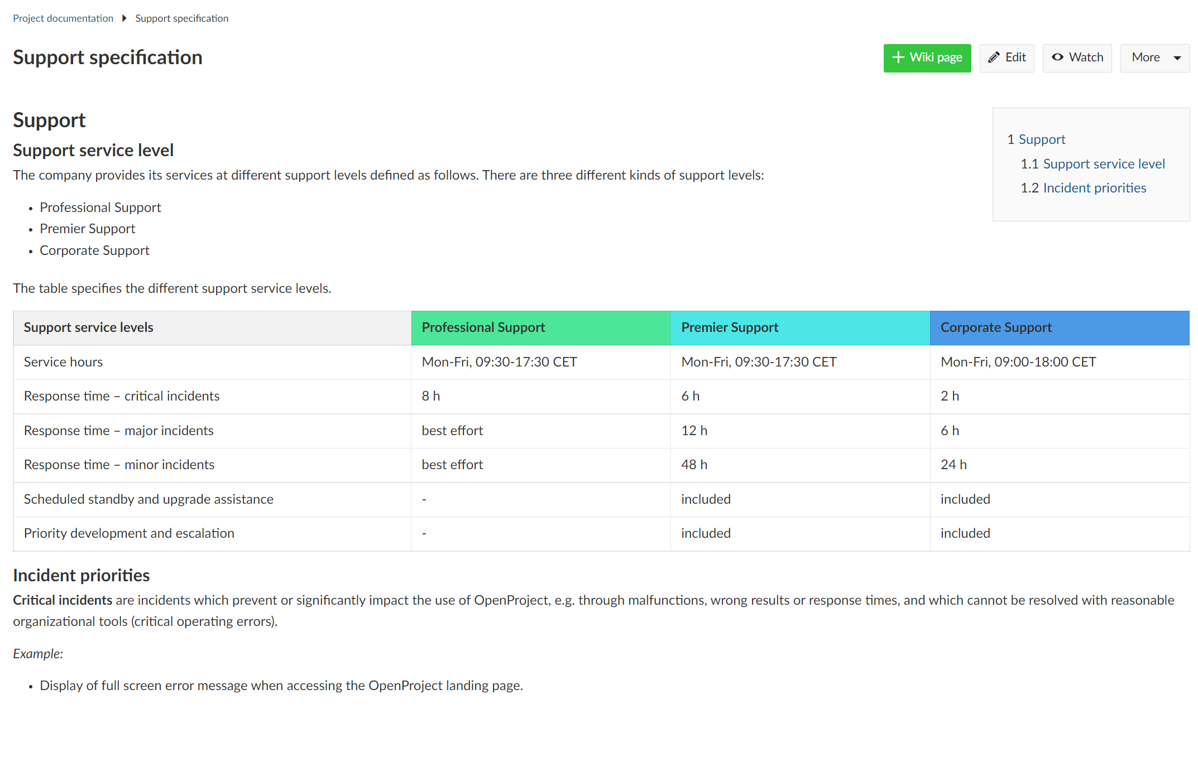Click the cyan Premier Support header cell
Screen dimensions: 1198x757
[799, 328]
